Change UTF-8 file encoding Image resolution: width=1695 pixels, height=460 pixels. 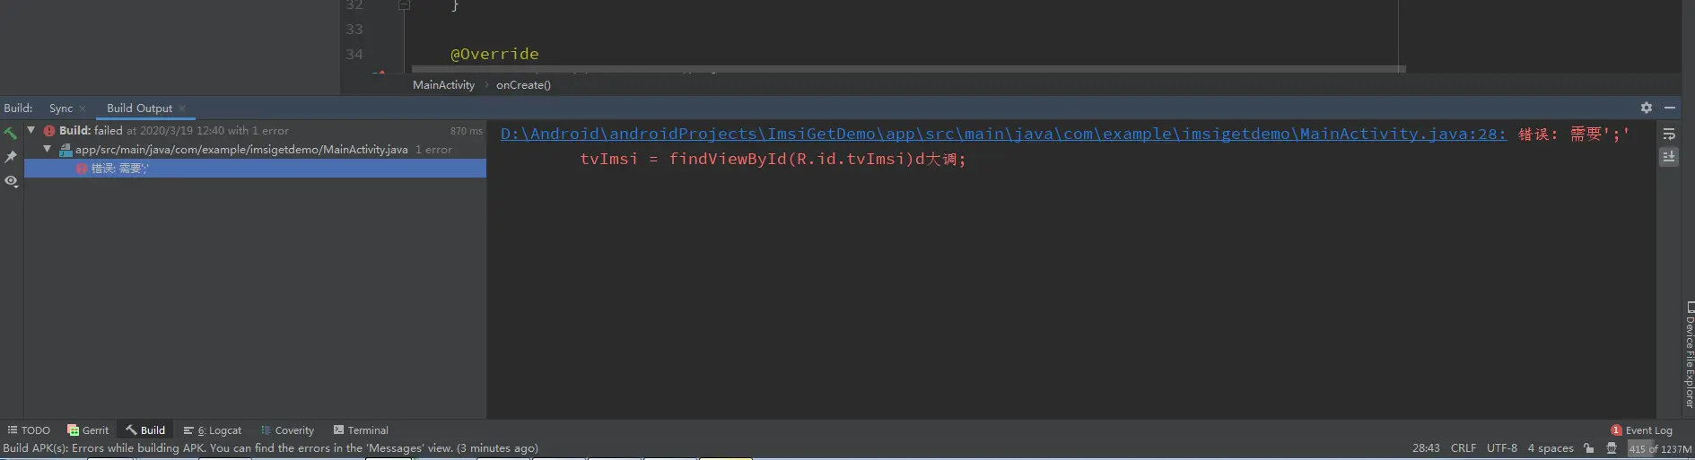(1502, 448)
